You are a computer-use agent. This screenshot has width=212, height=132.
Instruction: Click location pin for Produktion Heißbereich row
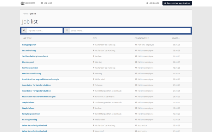94,96
